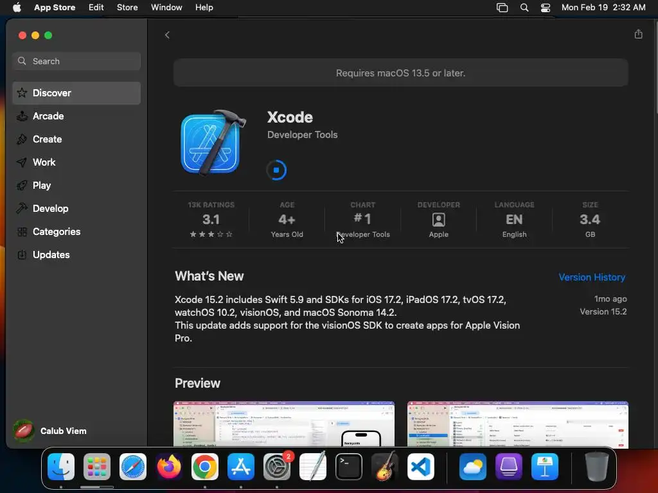The image size is (658, 493).
Task: Open the Categories section in the sidebar
Action: click(76, 231)
